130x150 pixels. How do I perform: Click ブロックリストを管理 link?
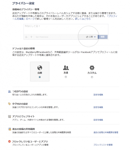(103, 145)
